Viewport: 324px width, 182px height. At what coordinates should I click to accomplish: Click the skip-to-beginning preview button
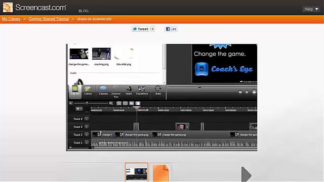(240, 92)
